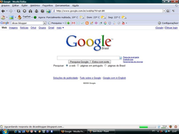Click the back navigation arrow
The width and height of the screenshot is (179, 134).
[x=3, y=11]
